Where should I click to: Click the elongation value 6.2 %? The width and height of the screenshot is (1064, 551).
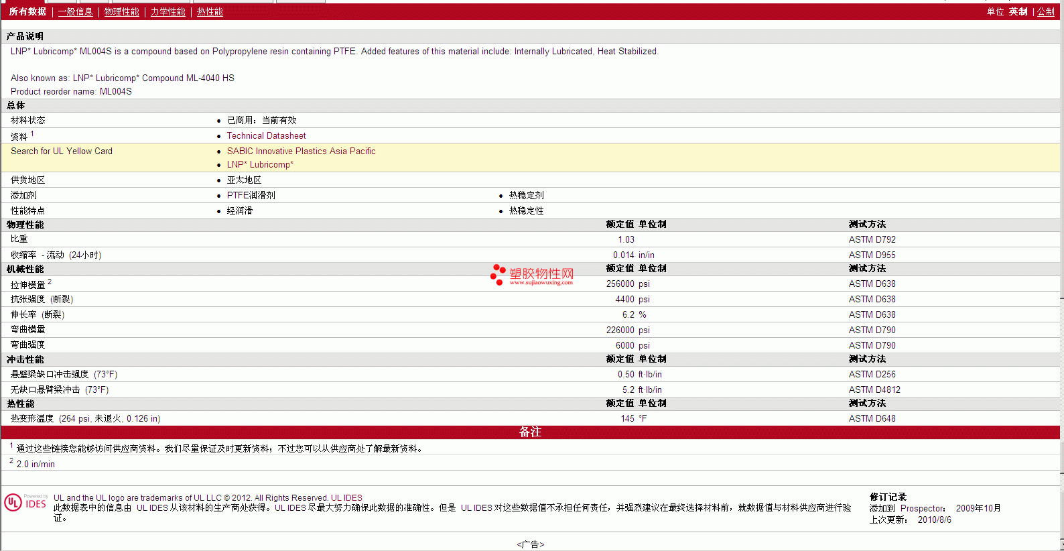pos(635,315)
